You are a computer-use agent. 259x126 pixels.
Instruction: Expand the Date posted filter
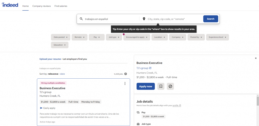point(61,37)
